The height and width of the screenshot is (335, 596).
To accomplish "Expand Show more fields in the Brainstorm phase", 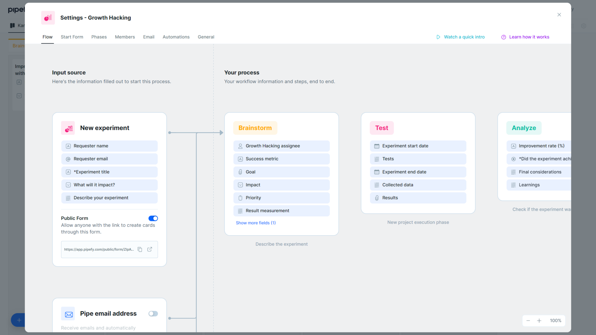I will pyautogui.click(x=256, y=222).
